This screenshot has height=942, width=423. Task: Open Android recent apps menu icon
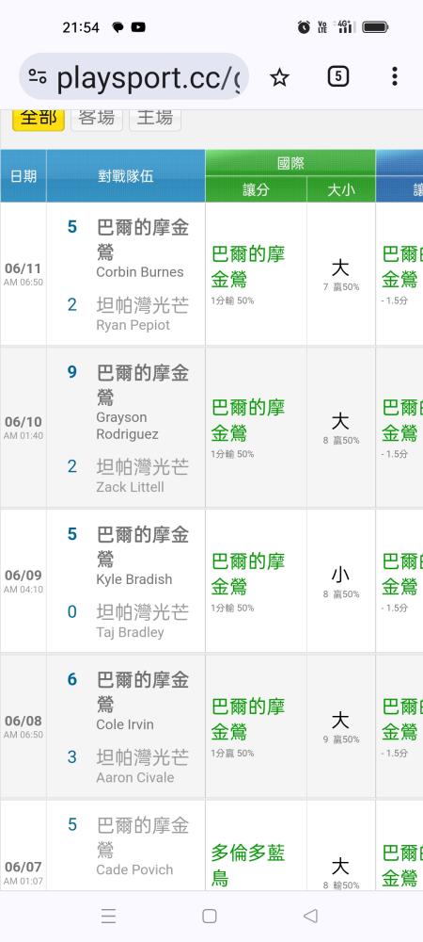(108, 916)
